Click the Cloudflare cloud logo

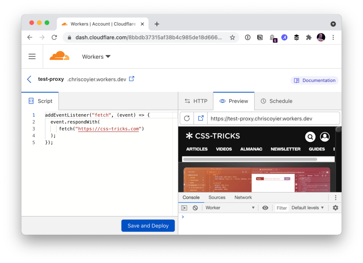click(59, 56)
